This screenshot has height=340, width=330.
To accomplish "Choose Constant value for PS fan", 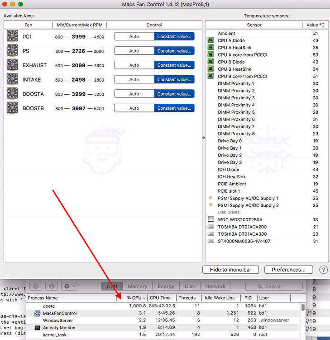I will pyautogui.click(x=174, y=51).
